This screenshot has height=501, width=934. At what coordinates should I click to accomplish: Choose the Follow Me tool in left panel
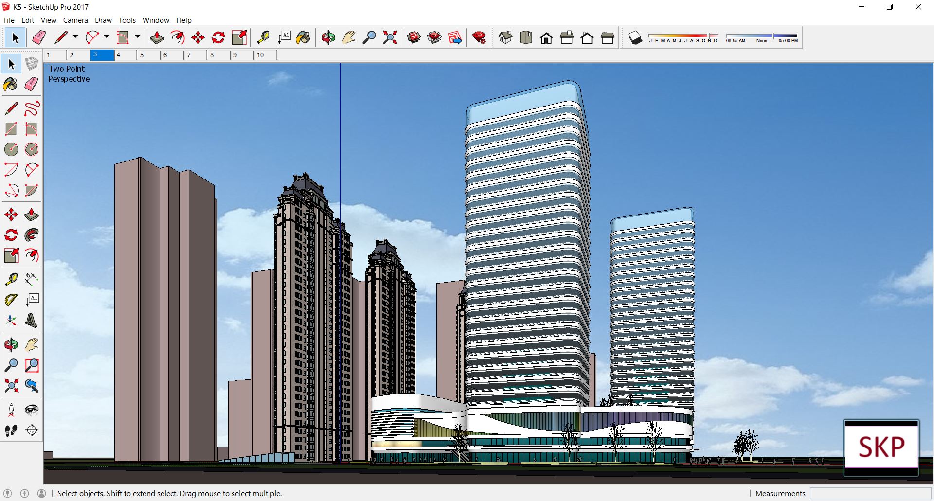(x=32, y=235)
